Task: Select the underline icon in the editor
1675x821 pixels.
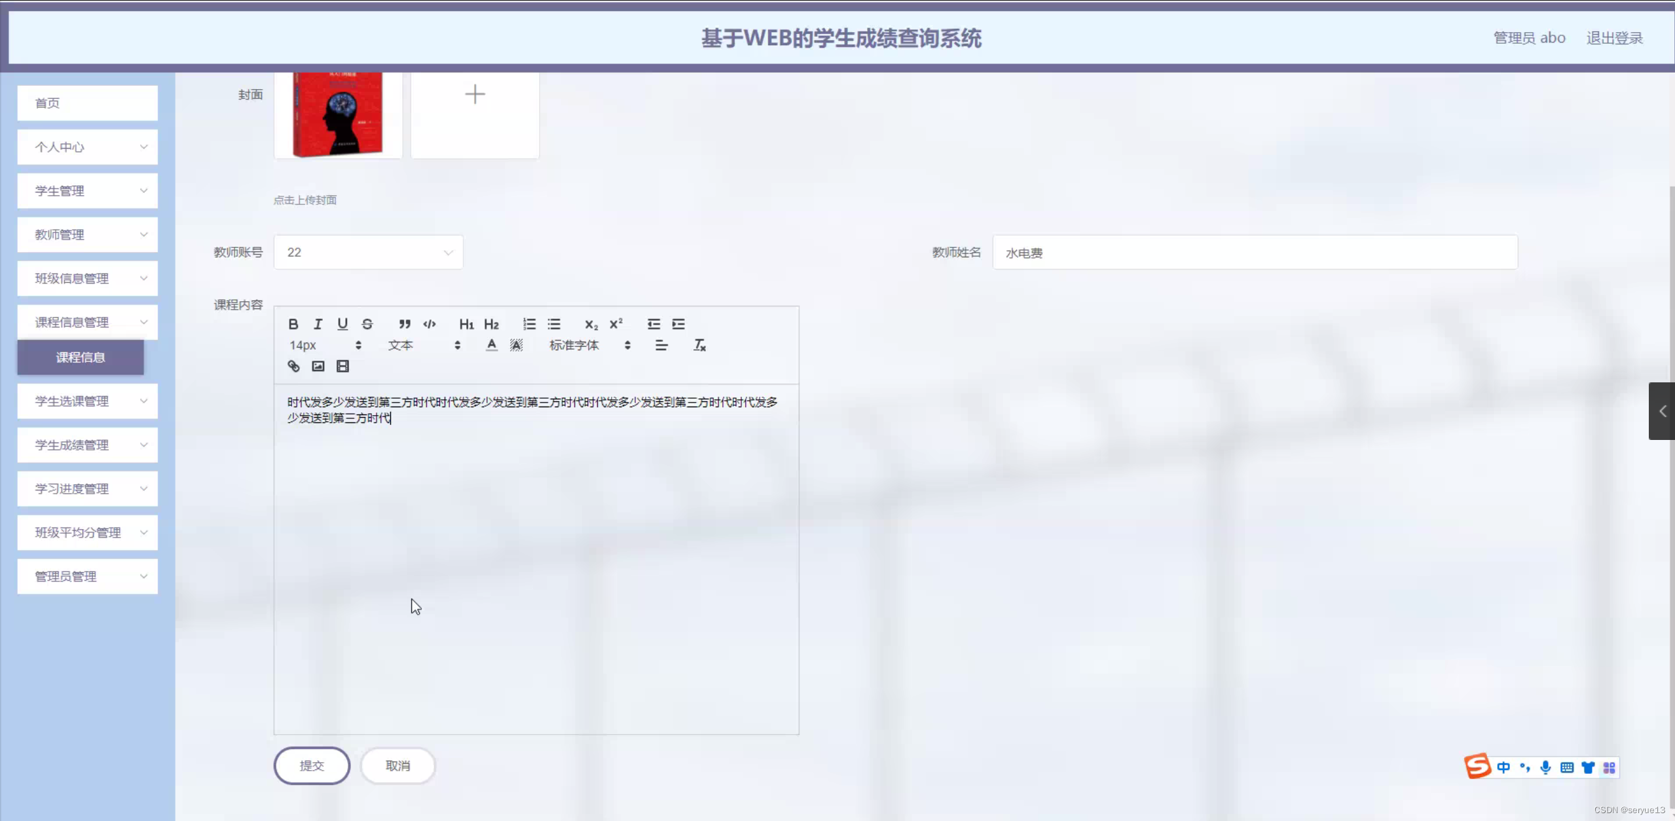Action: pyautogui.click(x=342, y=323)
